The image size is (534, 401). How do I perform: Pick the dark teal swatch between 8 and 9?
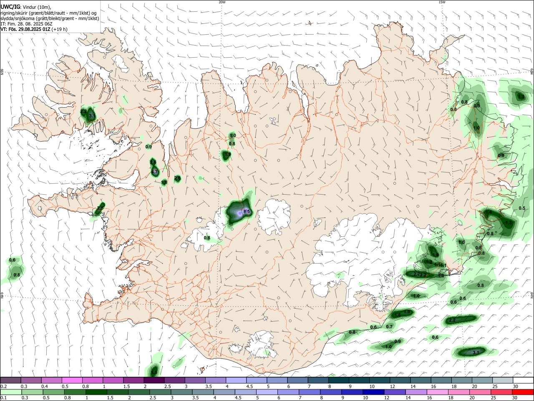click(x=338, y=381)
